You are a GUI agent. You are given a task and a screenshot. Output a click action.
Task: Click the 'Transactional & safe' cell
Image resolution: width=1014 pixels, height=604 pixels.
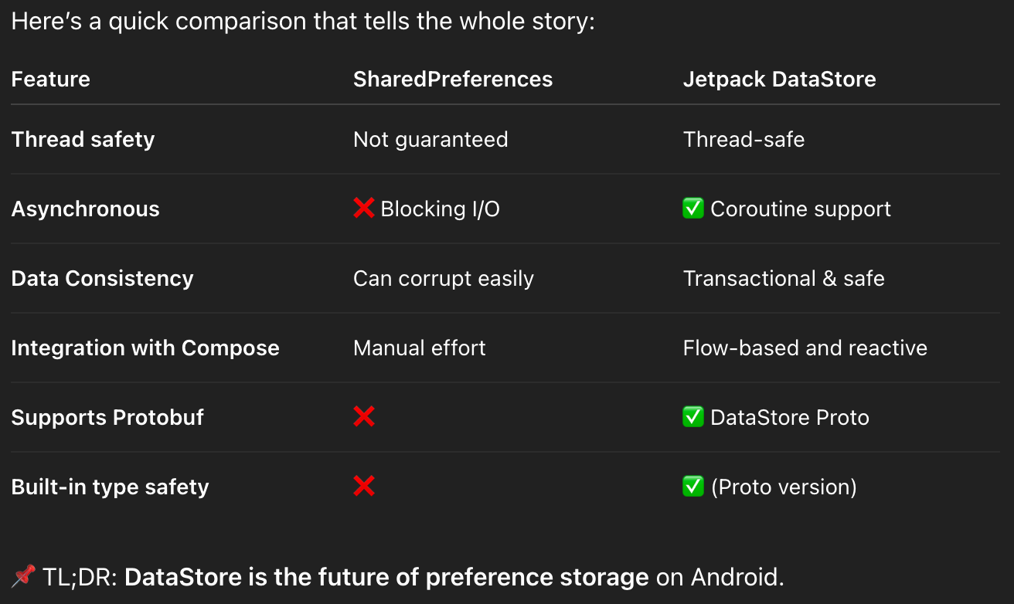point(784,278)
